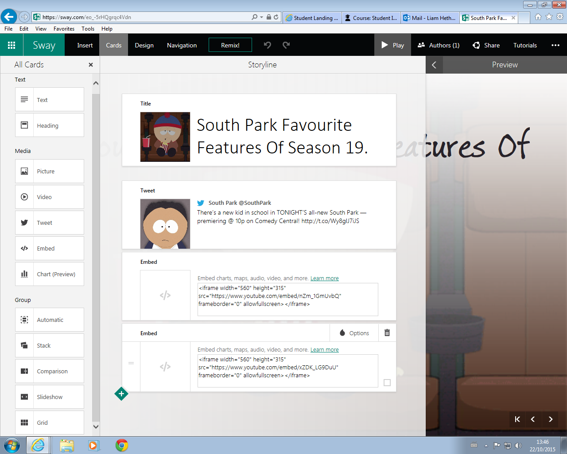This screenshot has height=454, width=567.
Task: Open the Navigation tab
Action: tap(182, 45)
